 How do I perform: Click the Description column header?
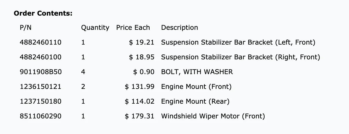tap(179, 28)
